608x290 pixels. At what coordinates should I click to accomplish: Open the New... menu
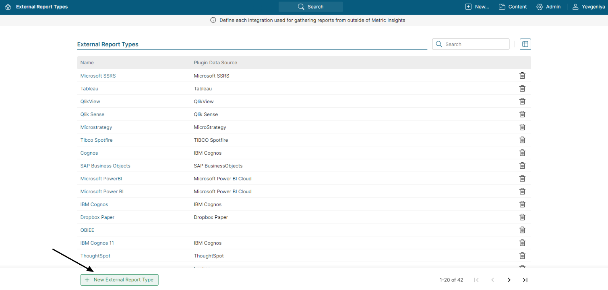coord(477,7)
